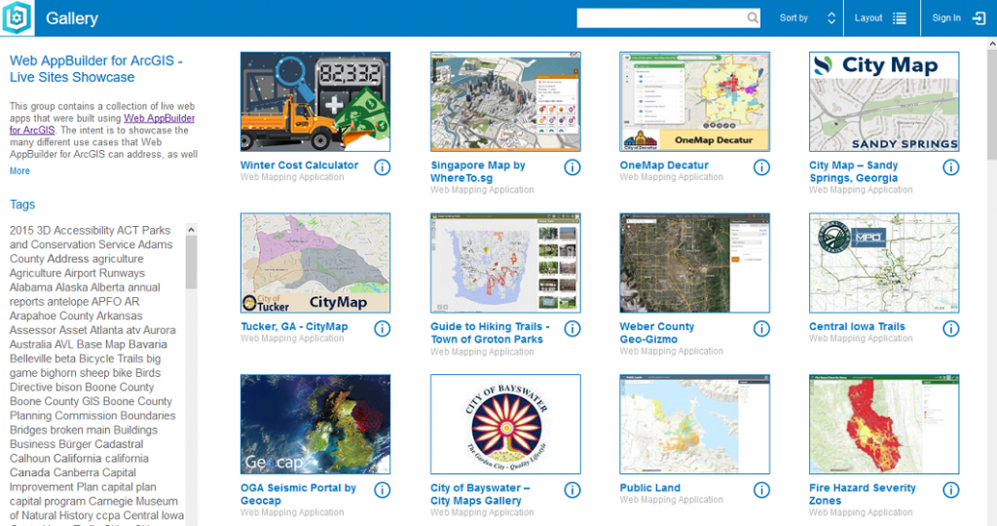Image resolution: width=997 pixels, height=526 pixels.
Task: Open the Winter Cost Calculator title link
Action: tap(299, 165)
